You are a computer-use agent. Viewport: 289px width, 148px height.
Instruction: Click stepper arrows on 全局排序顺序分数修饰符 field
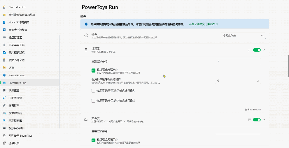(x=258, y=81)
